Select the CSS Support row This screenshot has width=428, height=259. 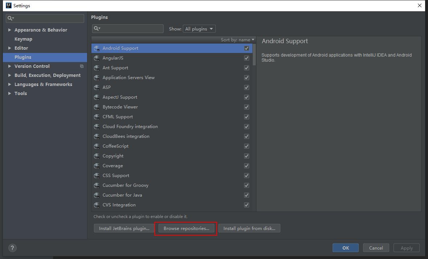(172, 176)
